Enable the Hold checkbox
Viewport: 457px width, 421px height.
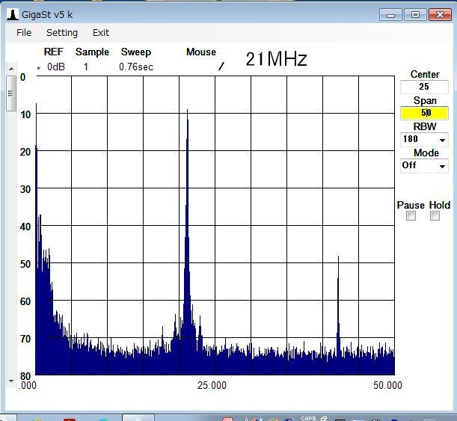coord(435,216)
